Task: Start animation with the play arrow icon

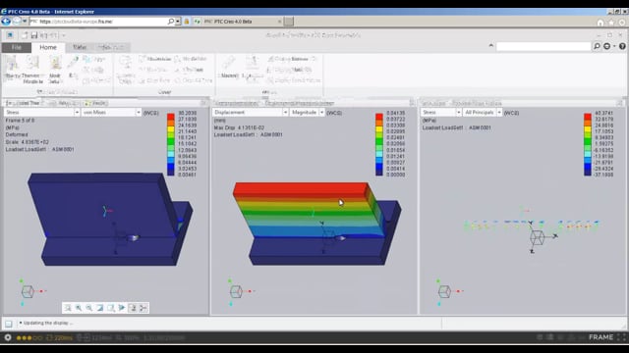Action: tap(122, 308)
